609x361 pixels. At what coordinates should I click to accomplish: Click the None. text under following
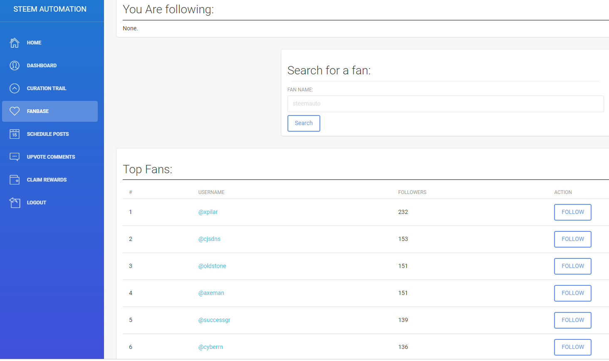(130, 29)
